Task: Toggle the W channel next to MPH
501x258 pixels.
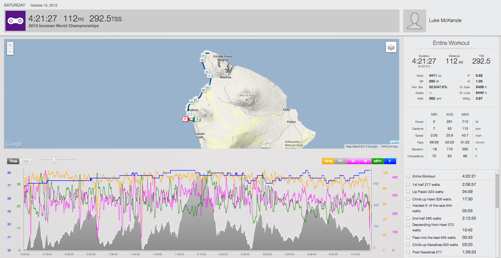Action: click(365, 161)
